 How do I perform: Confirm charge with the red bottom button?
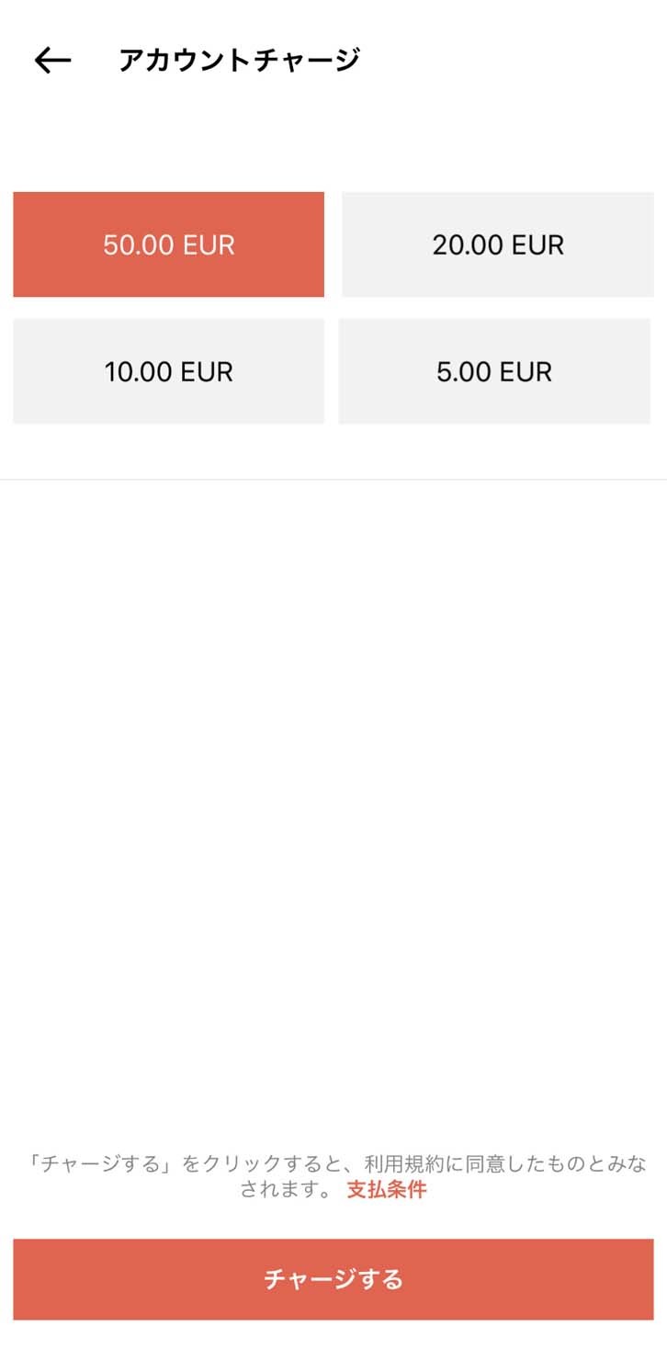point(333,1278)
